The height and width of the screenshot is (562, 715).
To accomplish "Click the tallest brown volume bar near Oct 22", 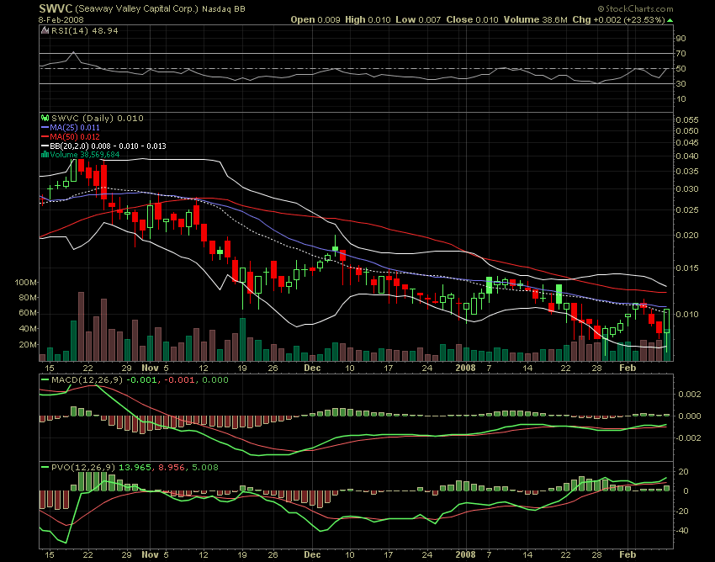I will pyautogui.click(x=81, y=326).
